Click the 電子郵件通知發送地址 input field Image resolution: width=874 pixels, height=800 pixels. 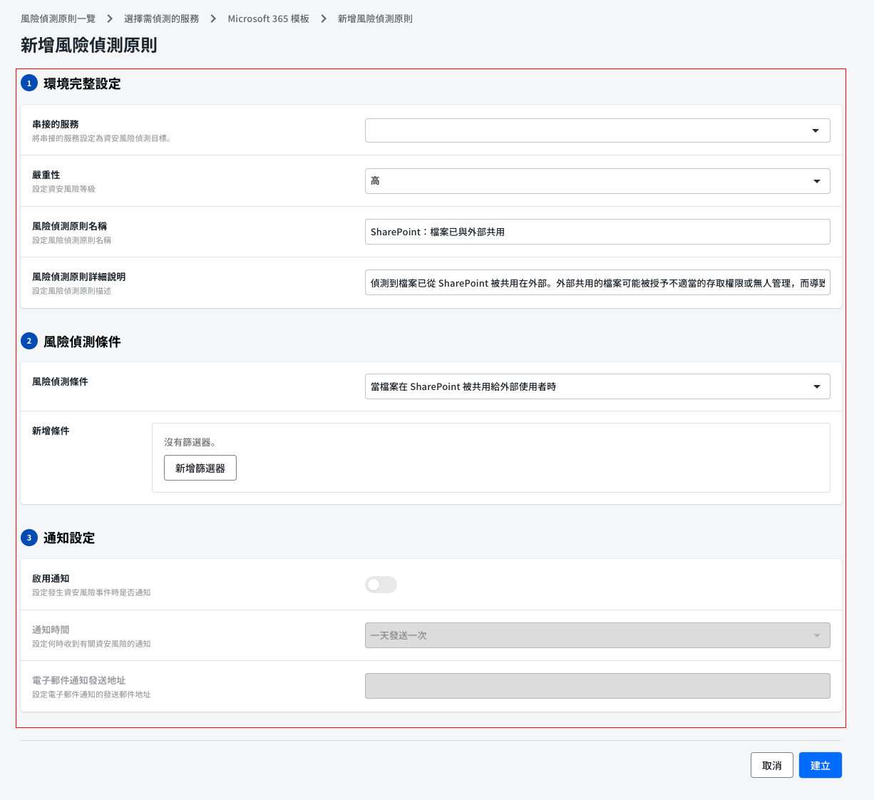coord(597,686)
